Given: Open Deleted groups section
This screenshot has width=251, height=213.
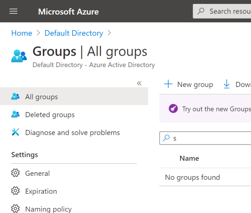Looking at the screenshot, I should point(50,115).
